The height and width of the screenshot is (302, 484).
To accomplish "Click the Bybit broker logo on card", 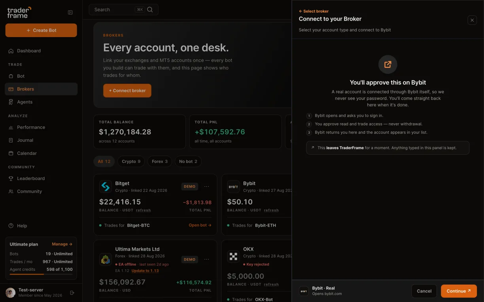I will point(233,187).
